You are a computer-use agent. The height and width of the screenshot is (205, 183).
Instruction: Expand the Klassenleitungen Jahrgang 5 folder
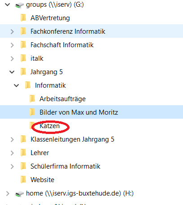point(12,139)
